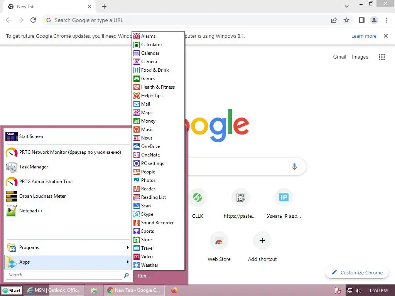Click the Run... button
This screenshot has width=395, height=296.
[144, 276]
